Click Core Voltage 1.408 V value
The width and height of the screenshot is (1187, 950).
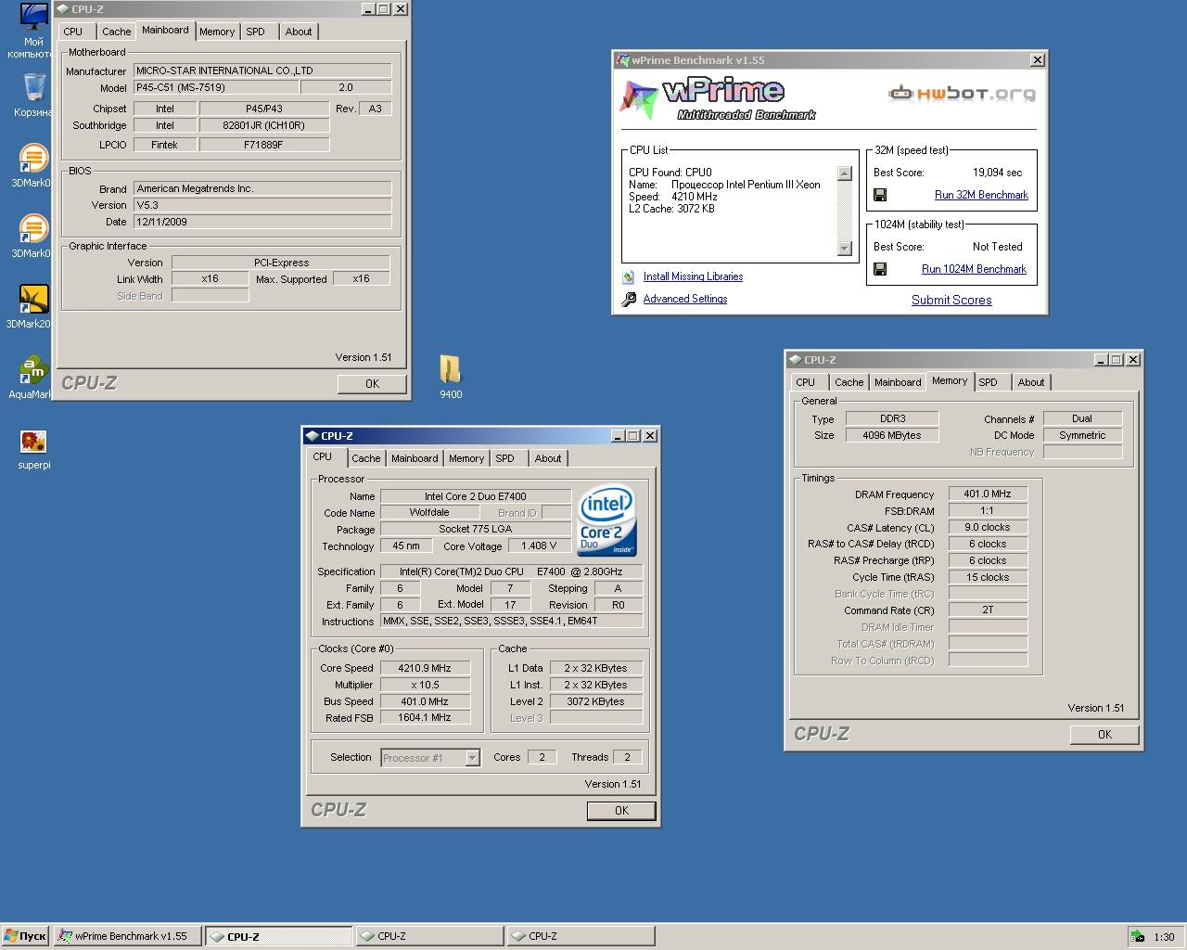point(539,546)
